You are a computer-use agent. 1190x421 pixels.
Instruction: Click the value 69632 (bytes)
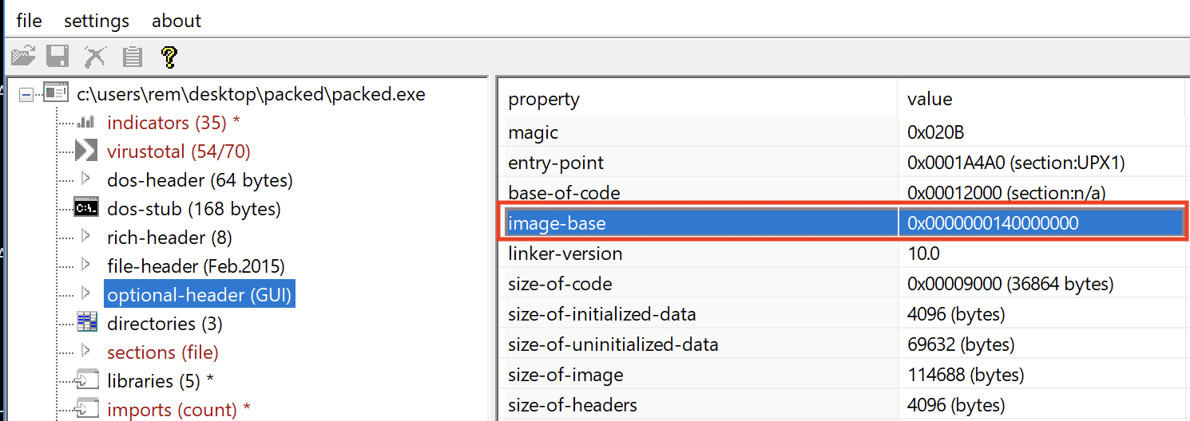click(x=961, y=344)
